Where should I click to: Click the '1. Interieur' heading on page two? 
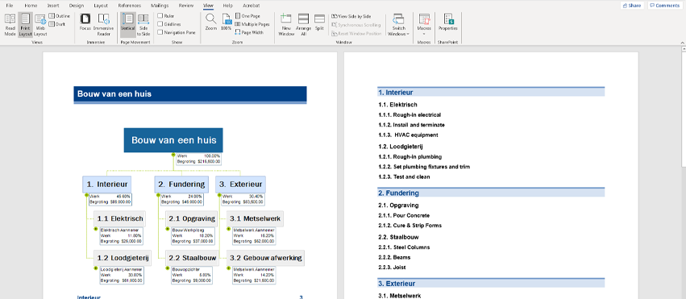click(x=491, y=92)
